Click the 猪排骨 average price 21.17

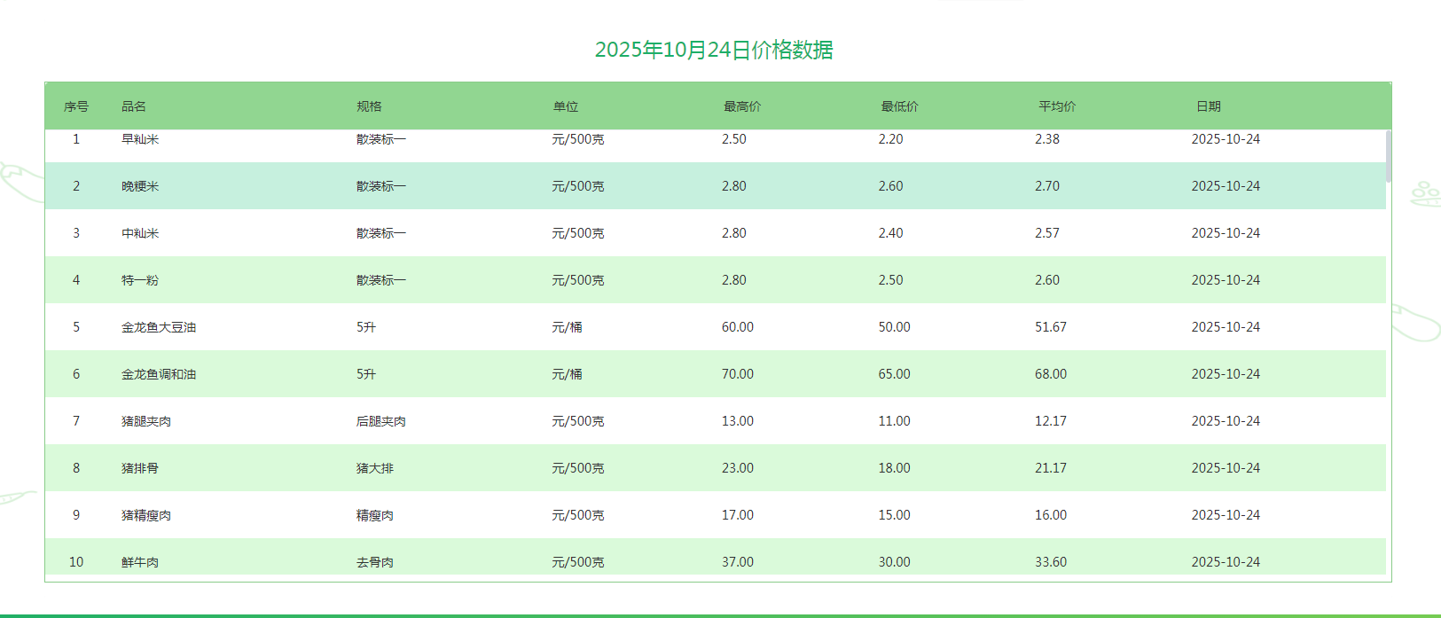click(x=1051, y=468)
